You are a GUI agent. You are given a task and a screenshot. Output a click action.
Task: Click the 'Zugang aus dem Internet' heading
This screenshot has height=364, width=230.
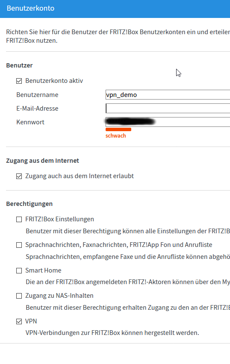(x=42, y=161)
